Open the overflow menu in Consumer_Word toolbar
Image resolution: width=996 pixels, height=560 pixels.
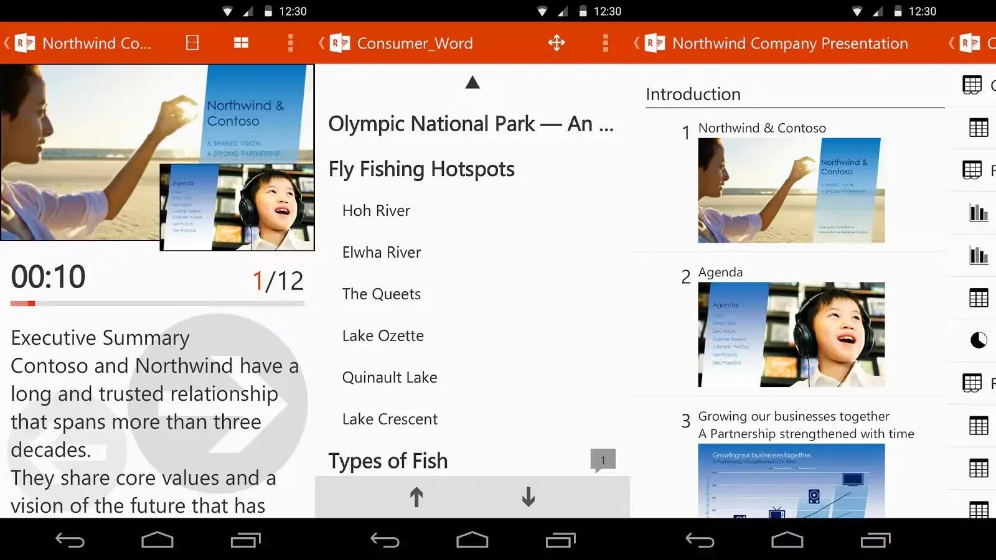click(x=605, y=43)
